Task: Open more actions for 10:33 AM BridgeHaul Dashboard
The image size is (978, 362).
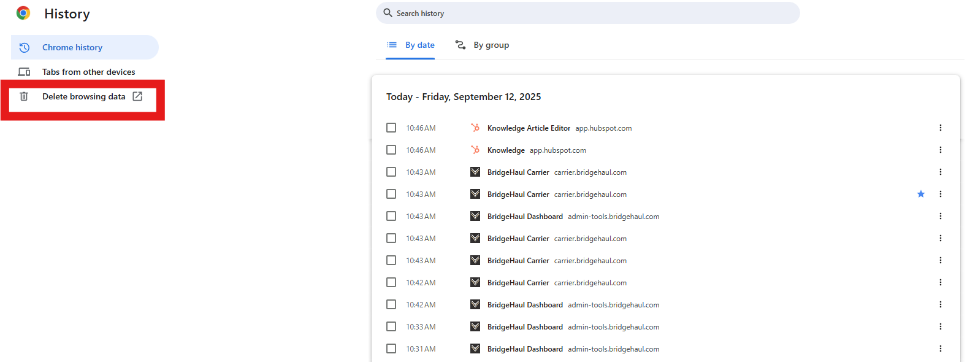Action: (940, 326)
